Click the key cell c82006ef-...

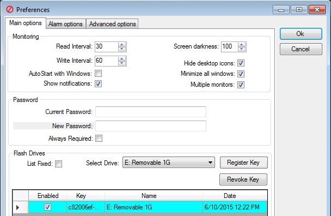[x=85, y=207]
